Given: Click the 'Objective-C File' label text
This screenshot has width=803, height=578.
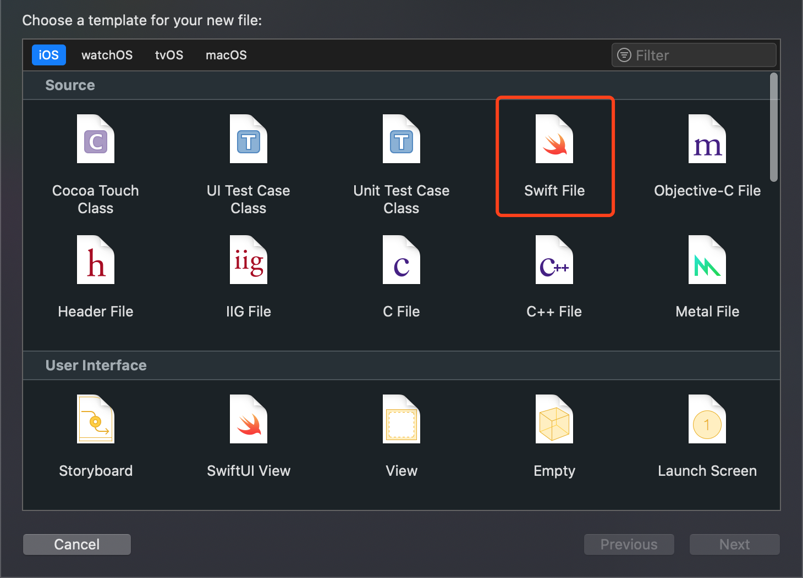Looking at the screenshot, I should 707,191.
